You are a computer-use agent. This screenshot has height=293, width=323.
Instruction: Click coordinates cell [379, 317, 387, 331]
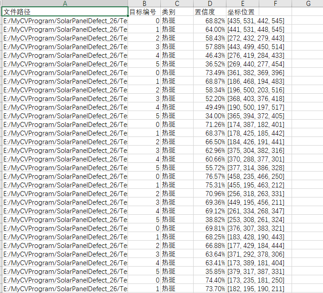click(256, 271)
